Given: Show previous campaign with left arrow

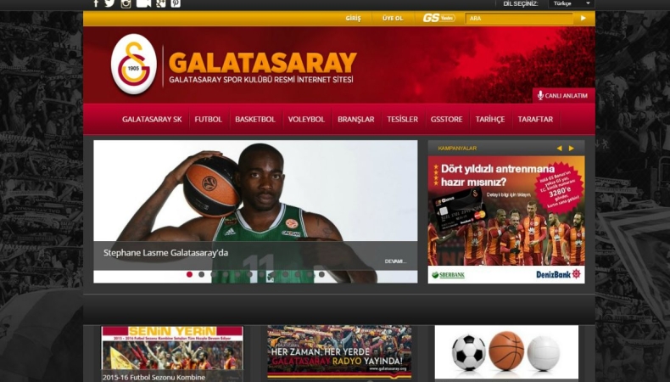Looking at the screenshot, I should pos(559,149).
